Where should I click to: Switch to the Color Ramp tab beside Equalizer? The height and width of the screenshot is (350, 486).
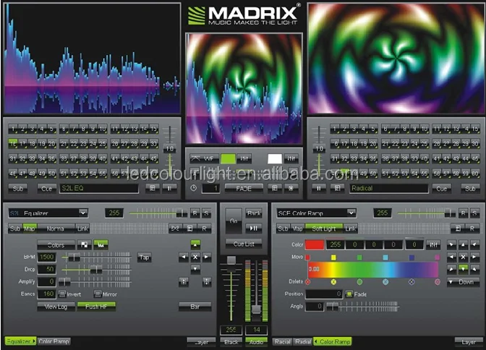click(x=54, y=341)
